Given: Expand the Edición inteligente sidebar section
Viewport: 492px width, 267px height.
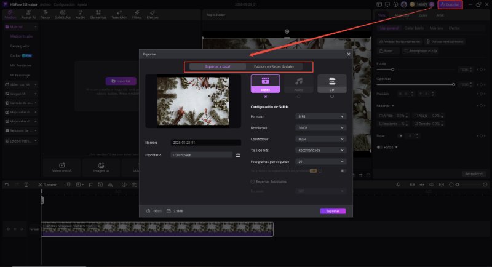Looking at the screenshot, I should pos(21,141).
